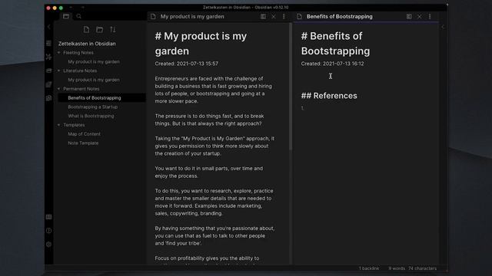Open 'My product is my garden' under Fleeting Notes

pyautogui.click(x=94, y=61)
